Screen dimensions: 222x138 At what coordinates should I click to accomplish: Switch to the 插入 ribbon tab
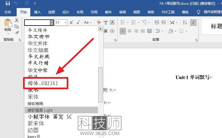38,12
